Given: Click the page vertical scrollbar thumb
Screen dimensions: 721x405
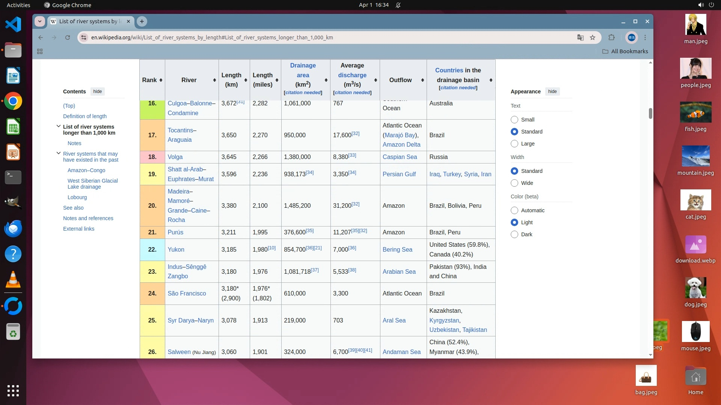Looking at the screenshot, I should pyautogui.click(x=650, y=113).
